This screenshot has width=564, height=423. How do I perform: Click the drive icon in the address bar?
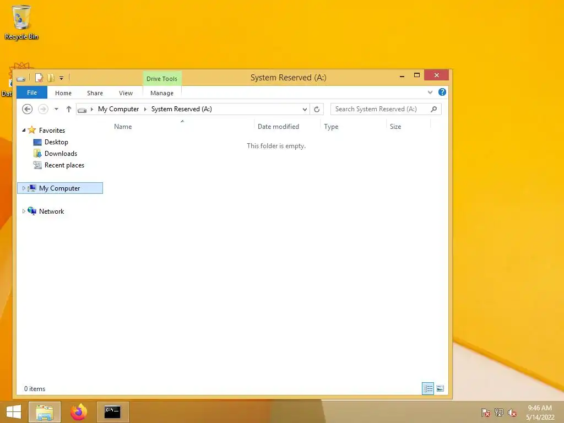[83, 110]
